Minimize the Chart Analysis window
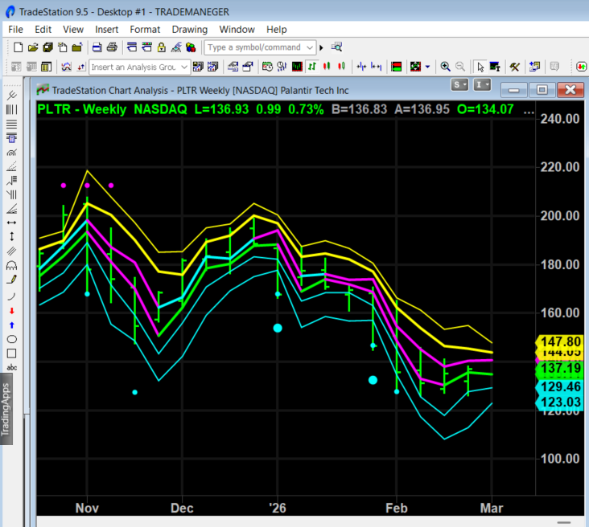 click(x=514, y=90)
